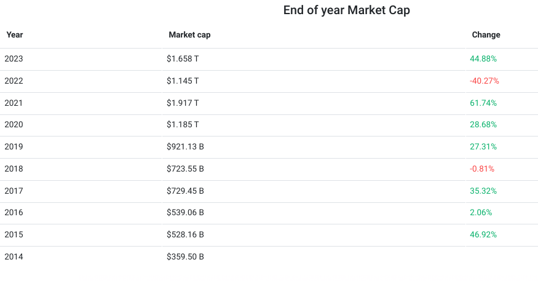Click the Market cap column header

189,35
